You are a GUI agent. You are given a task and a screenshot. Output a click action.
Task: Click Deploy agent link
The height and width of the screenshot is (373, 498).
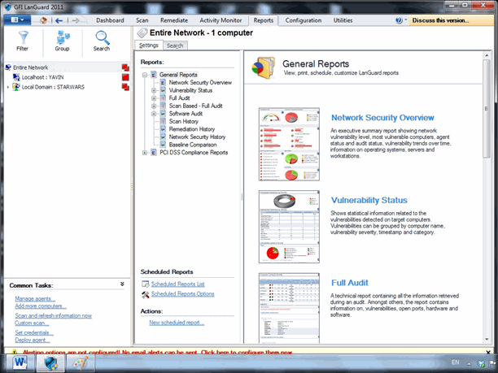[x=33, y=340]
